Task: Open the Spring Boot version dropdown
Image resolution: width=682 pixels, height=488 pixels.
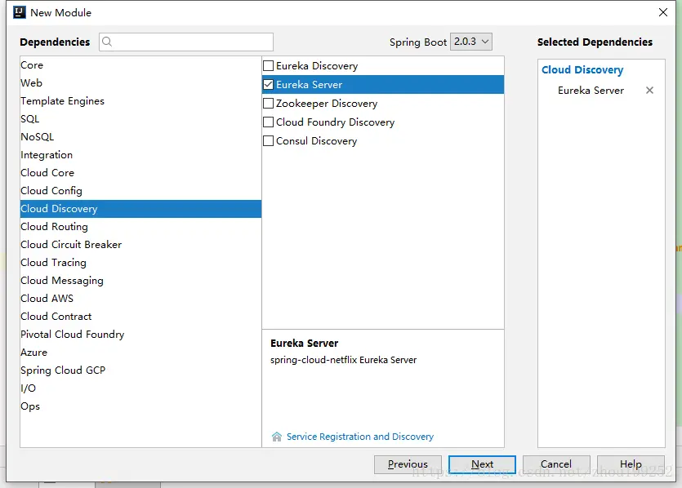Action: tap(471, 42)
